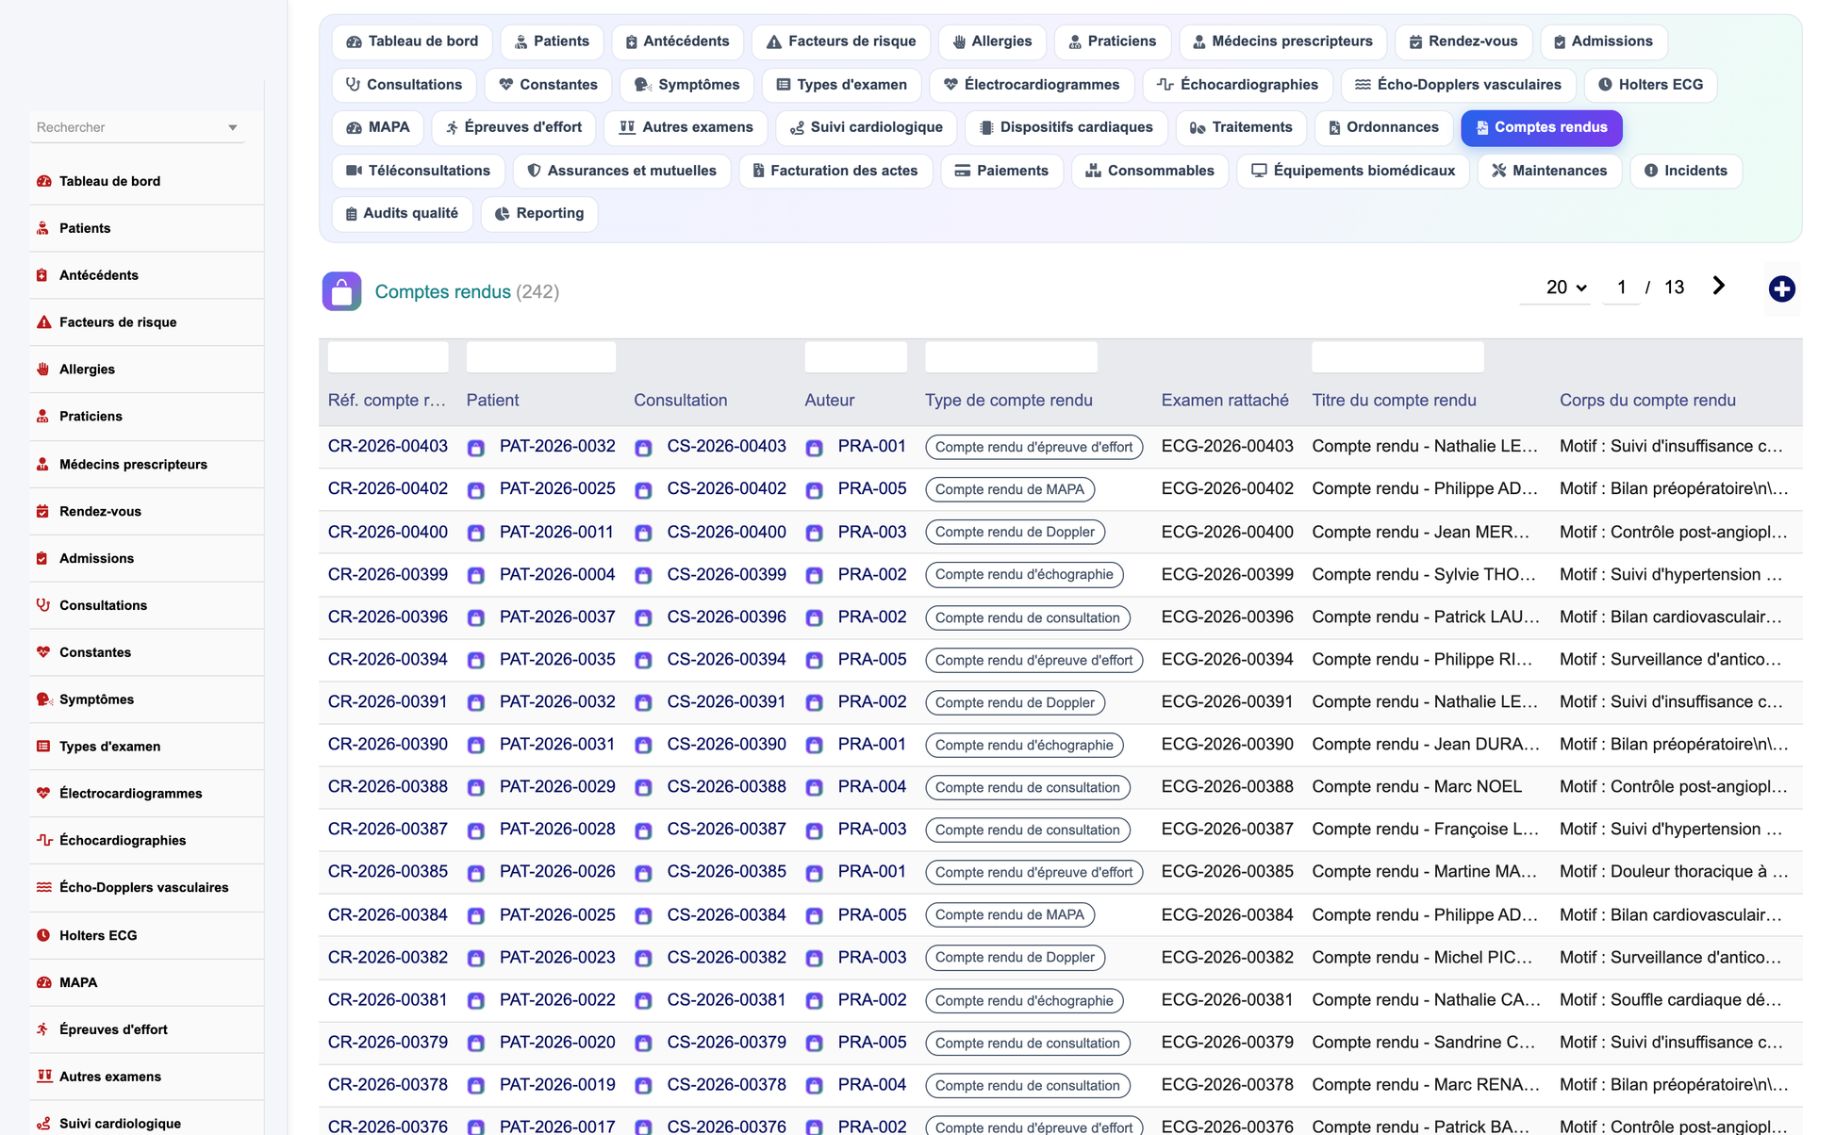Open report link CR-2026-00388
1835x1135 pixels.
pyautogui.click(x=388, y=786)
